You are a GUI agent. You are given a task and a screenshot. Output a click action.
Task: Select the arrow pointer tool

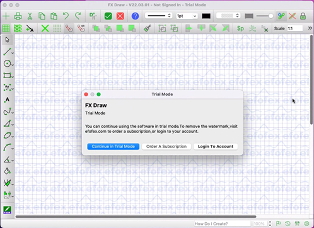8,40
